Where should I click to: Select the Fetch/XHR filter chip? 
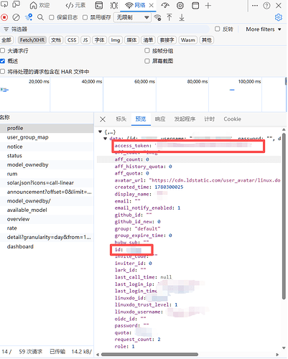[x=32, y=40]
